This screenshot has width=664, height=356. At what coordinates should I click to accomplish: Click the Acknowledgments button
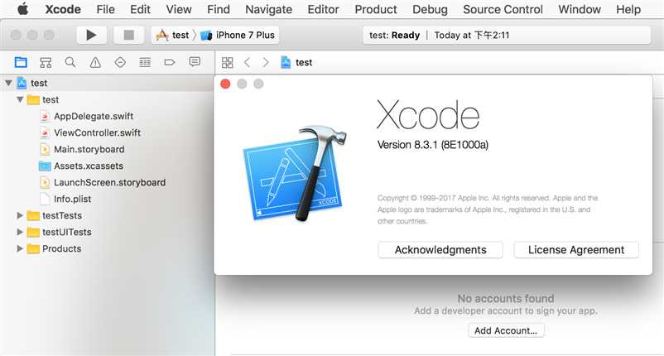(x=440, y=250)
